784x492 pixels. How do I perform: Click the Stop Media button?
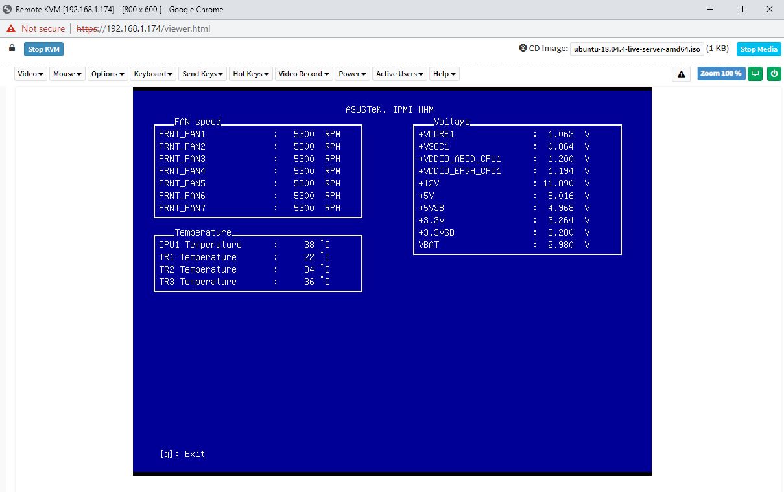(x=758, y=49)
